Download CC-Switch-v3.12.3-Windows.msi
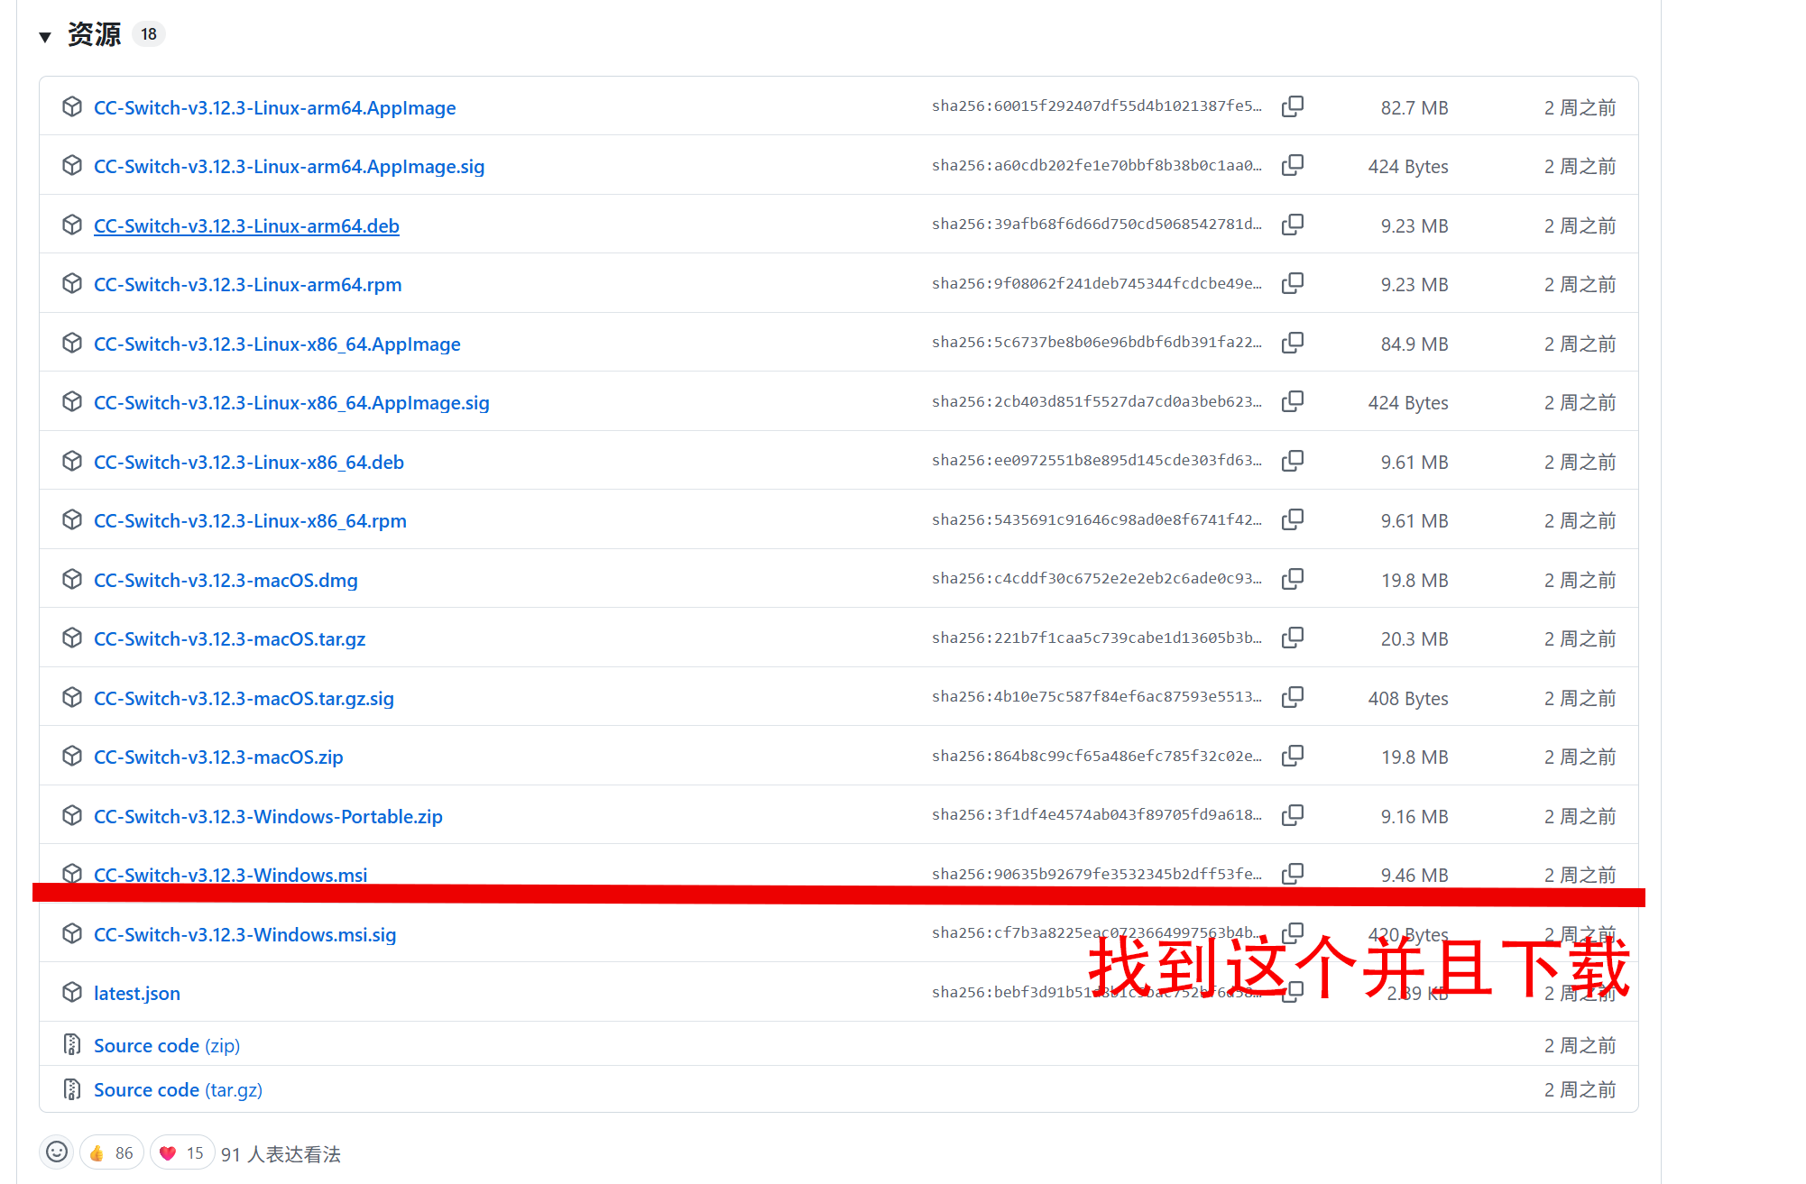Image resolution: width=1806 pixels, height=1184 pixels. (x=230, y=874)
